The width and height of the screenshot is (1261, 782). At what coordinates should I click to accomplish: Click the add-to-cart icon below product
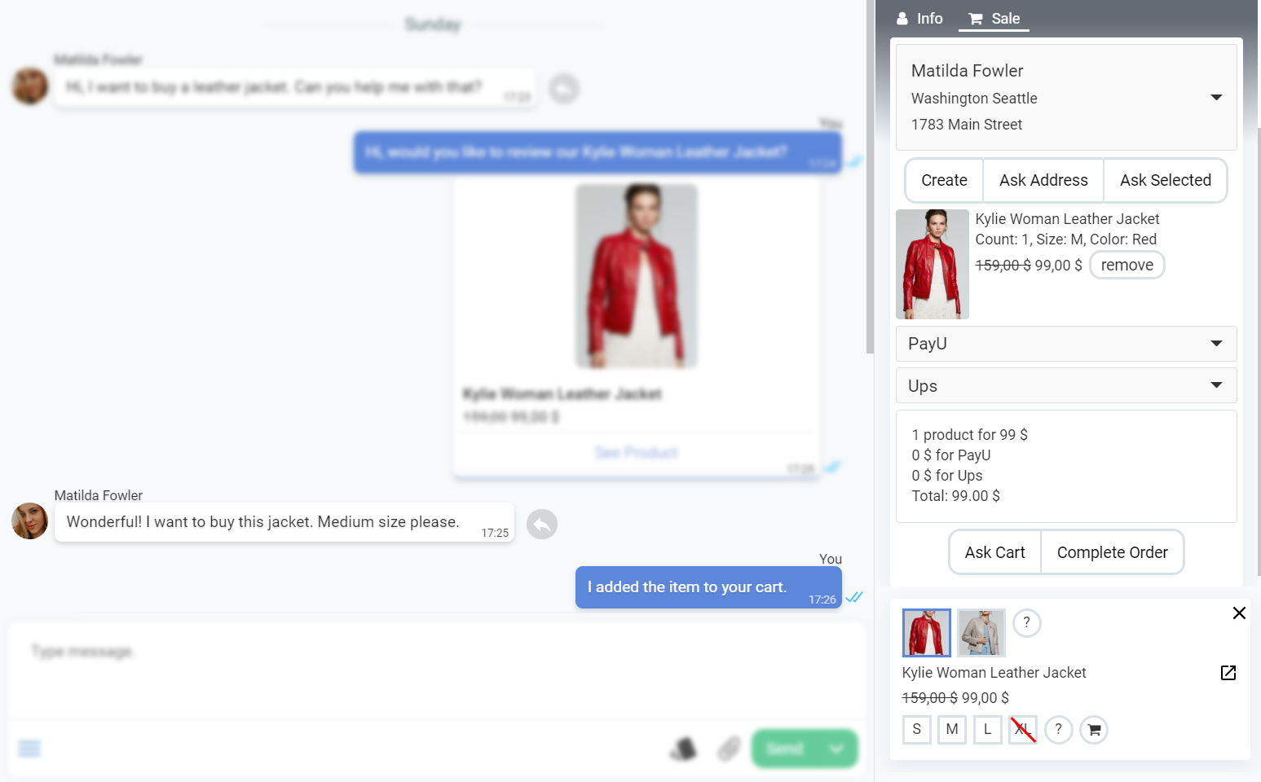click(x=1094, y=730)
